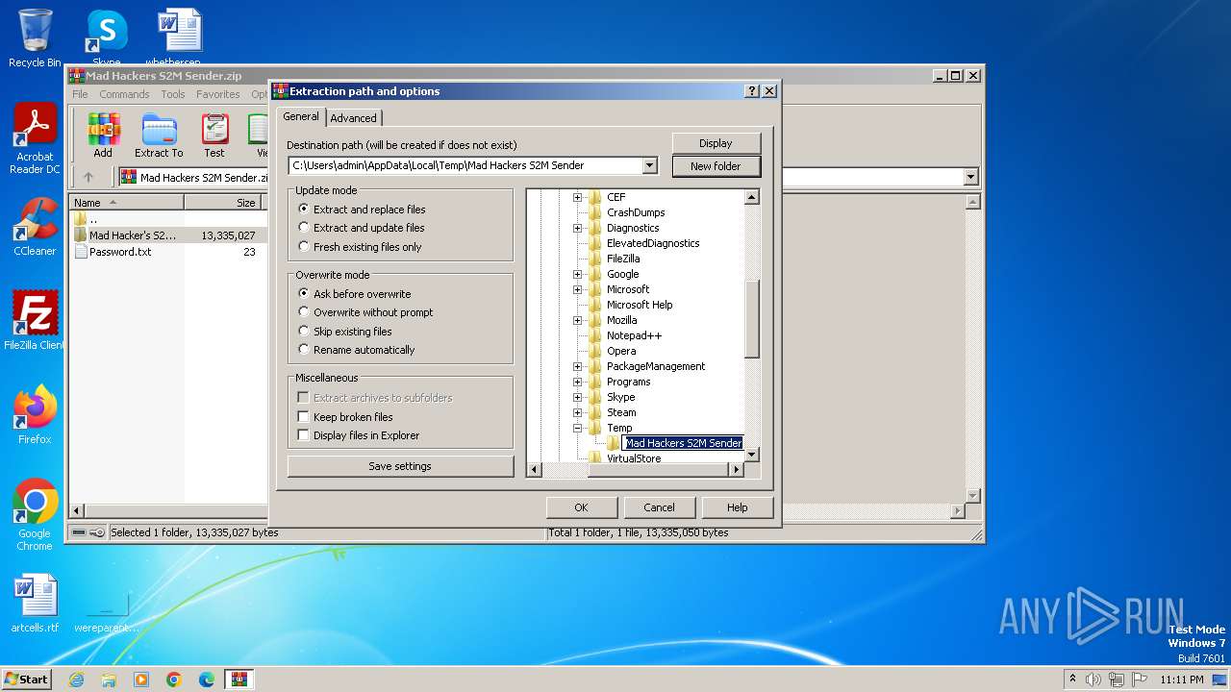Collapse the Temp folder node

tap(578, 428)
